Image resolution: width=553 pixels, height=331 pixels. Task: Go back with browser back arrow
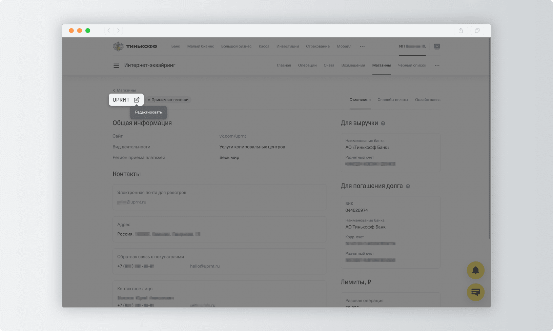(109, 31)
